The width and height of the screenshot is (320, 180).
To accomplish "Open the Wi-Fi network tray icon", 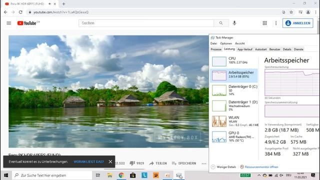I will point(276,175).
